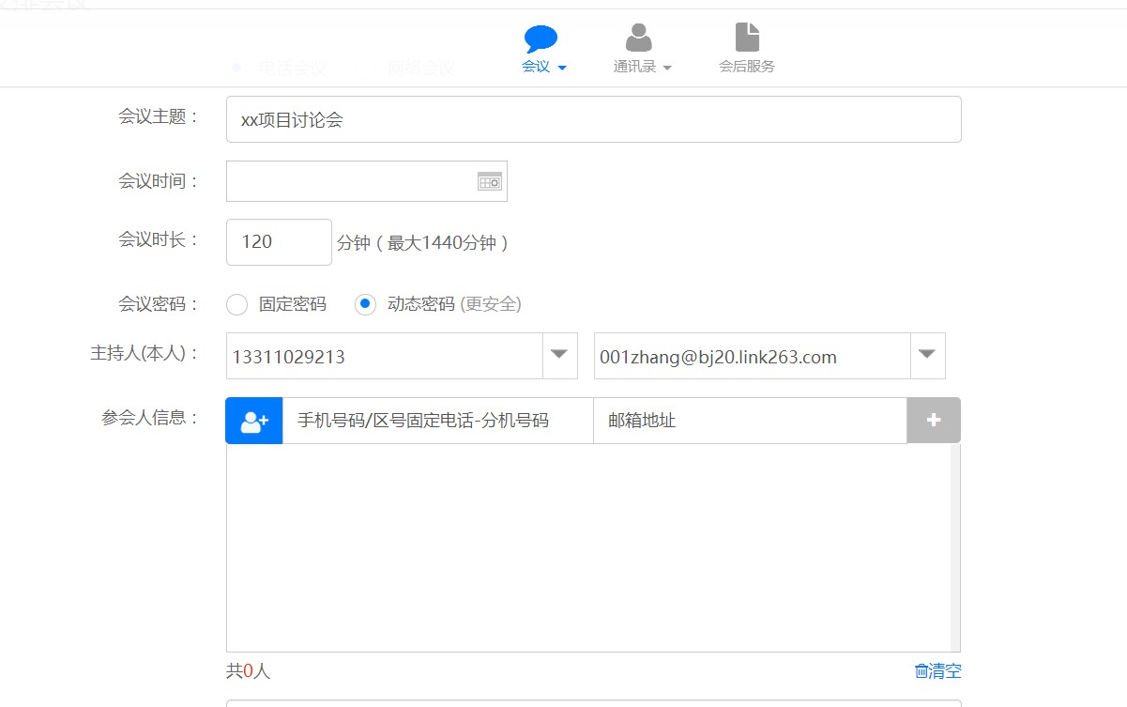Select the 动态密码 radio button

click(366, 304)
